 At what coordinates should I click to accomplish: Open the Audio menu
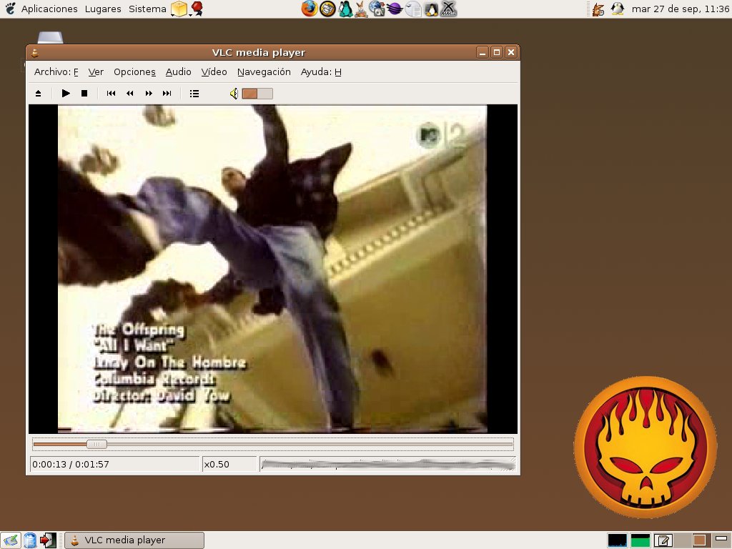(178, 72)
